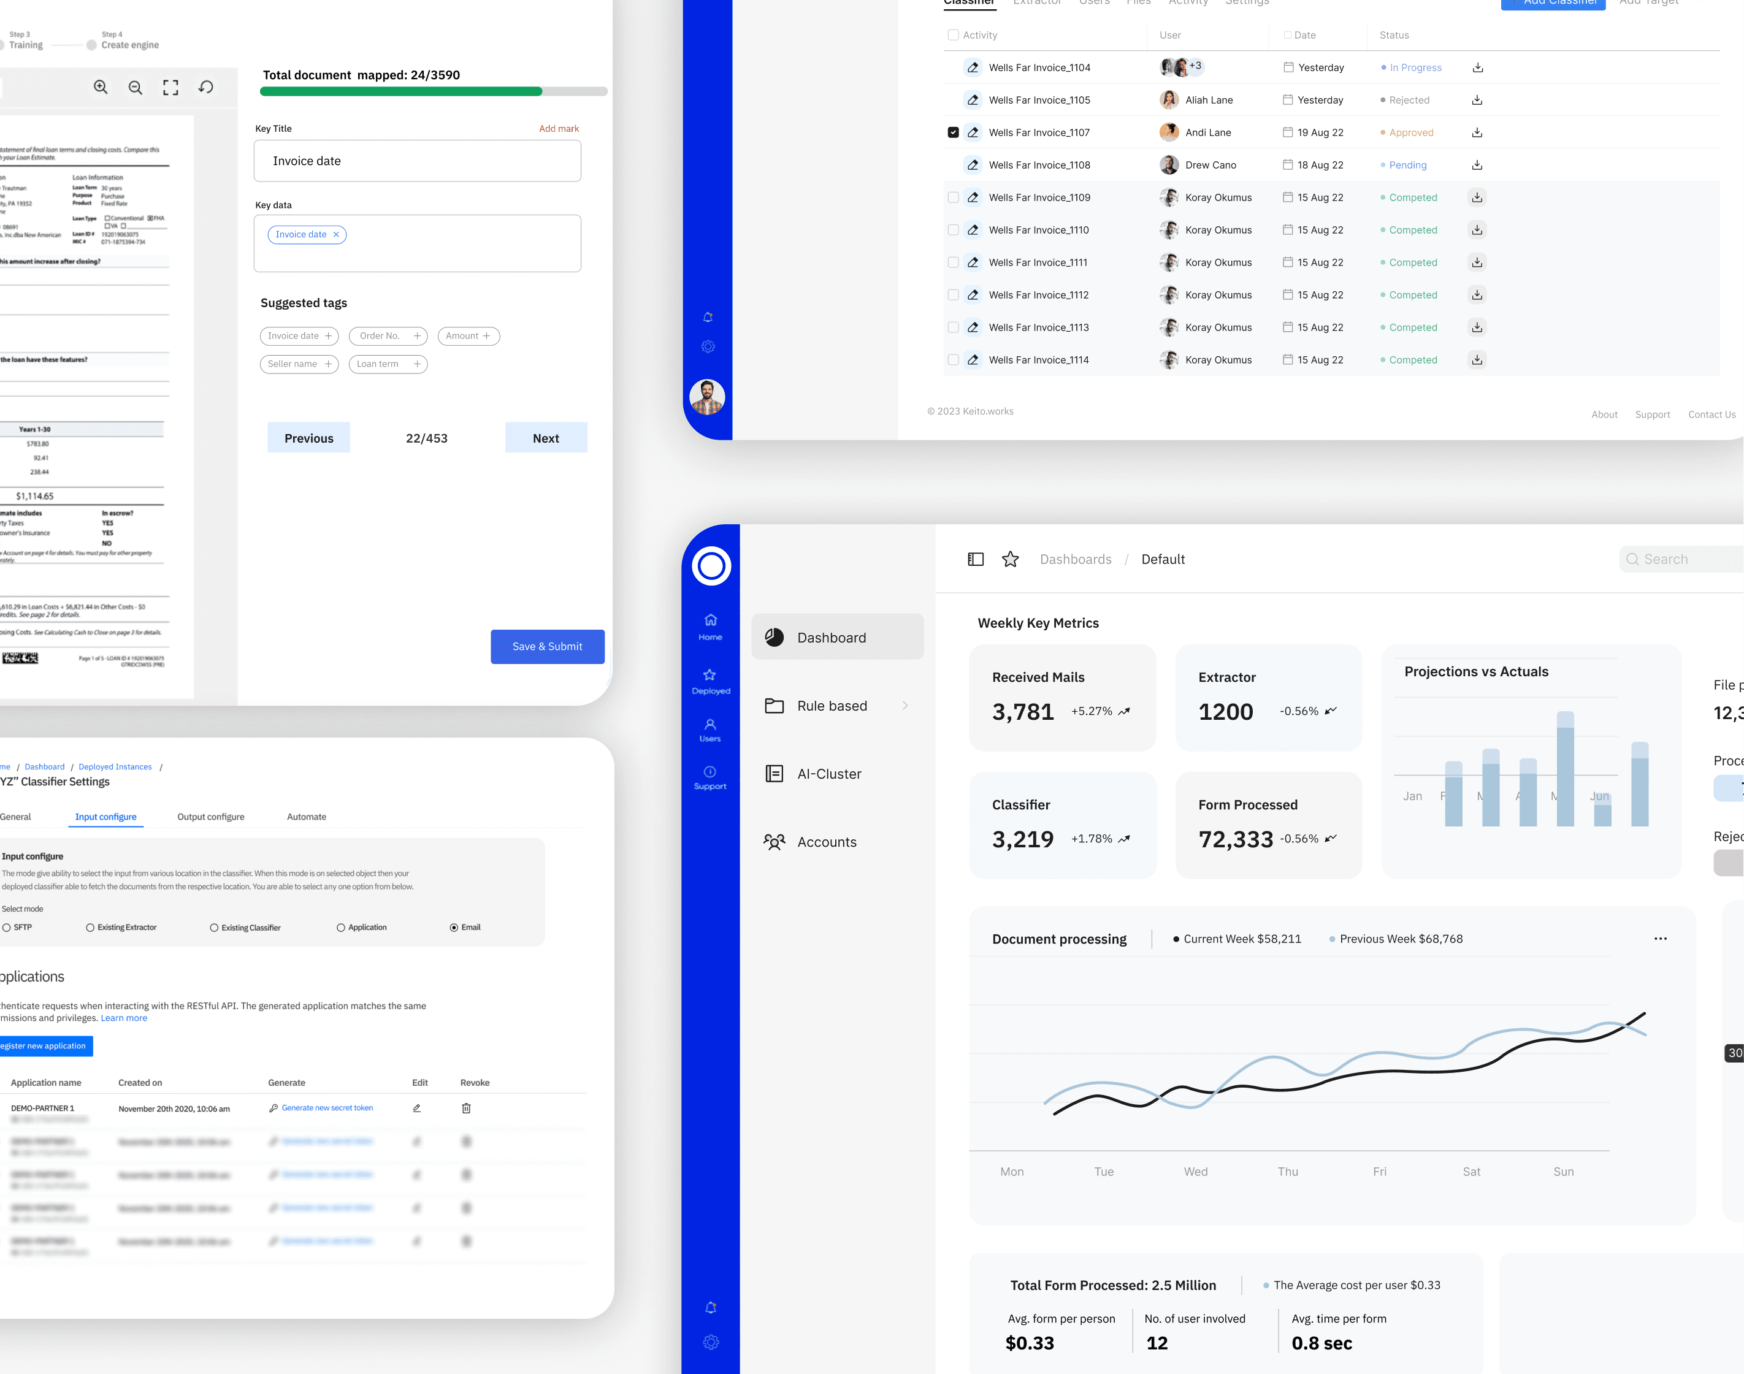
Task: Uncheck Wells Far Invoice_1107 checkbox
Action: click(x=953, y=132)
